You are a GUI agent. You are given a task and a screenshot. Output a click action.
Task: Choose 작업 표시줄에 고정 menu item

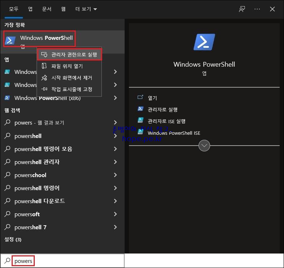pos(70,89)
